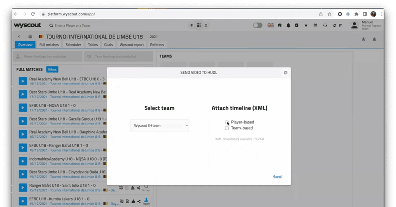Open the Tables tab
Image resolution: width=396 pixels, height=207 pixels.
click(93, 45)
